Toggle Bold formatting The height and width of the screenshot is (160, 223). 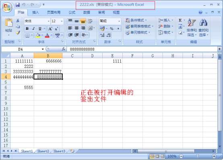[27, 29]
